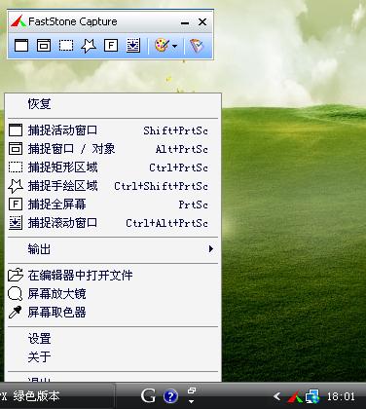366x409 pixels.
Task: Choose 捕捉窗口 / 对象 menu entry
Action: pyautogui.click(x=113, y=149)
